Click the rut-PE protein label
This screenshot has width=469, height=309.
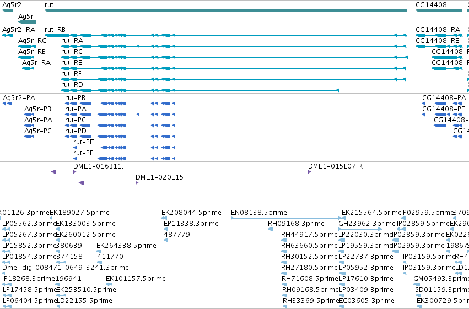83,142
